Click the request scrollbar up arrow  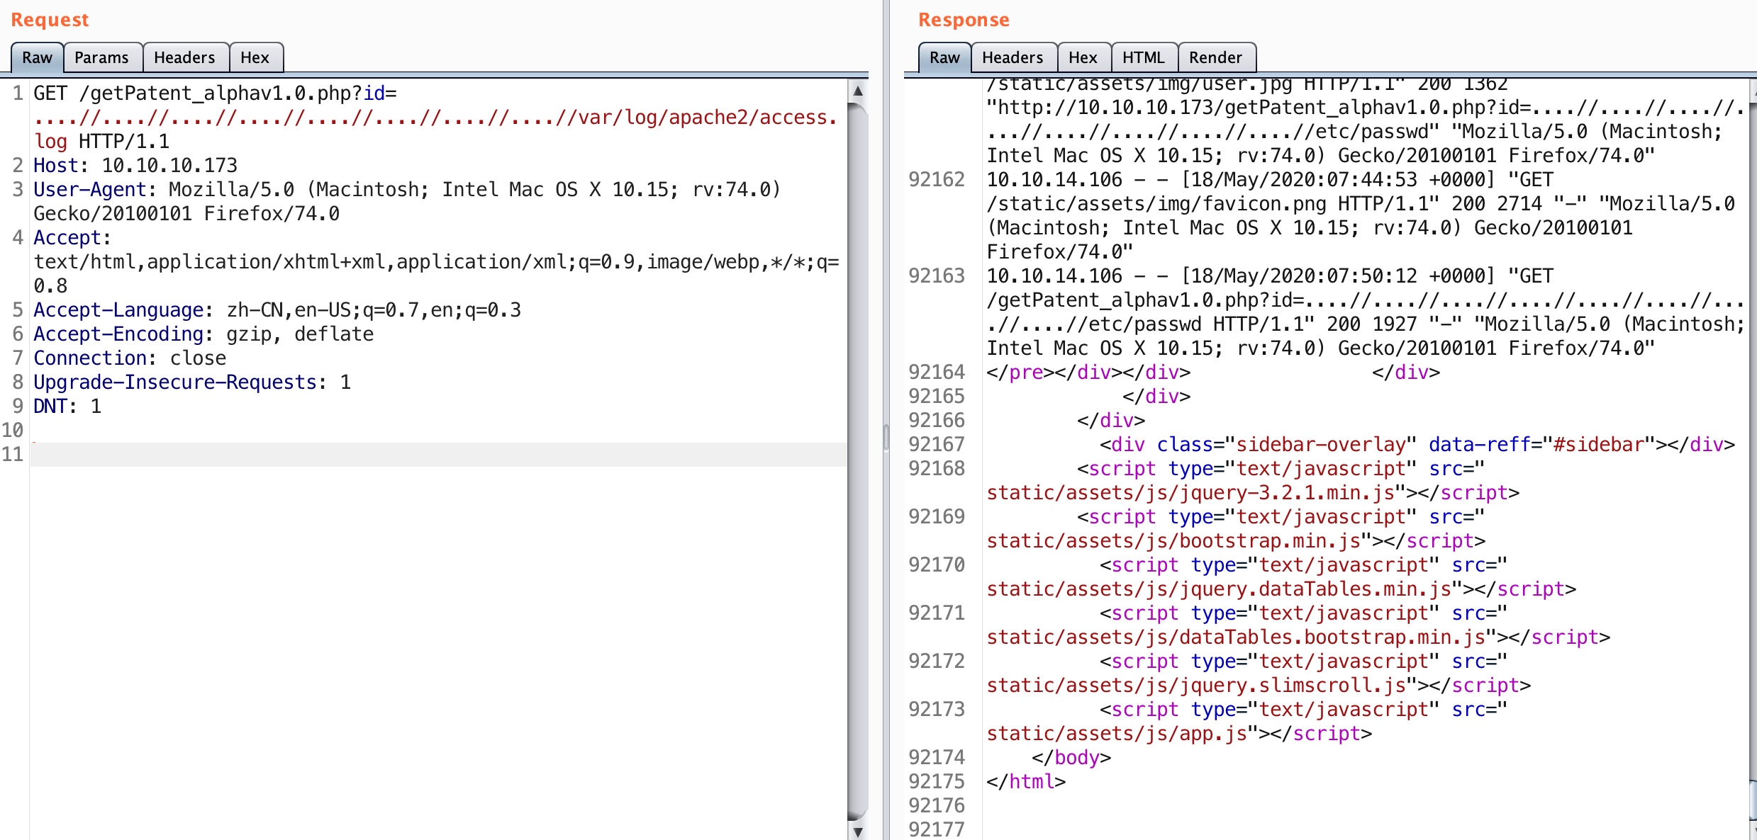[858, 91]
